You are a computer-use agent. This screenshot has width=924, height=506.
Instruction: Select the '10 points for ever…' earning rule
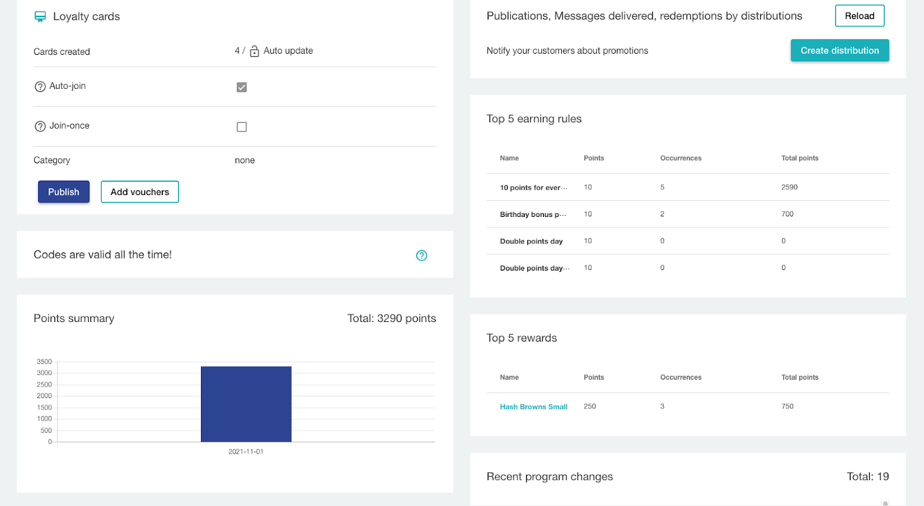533,188
